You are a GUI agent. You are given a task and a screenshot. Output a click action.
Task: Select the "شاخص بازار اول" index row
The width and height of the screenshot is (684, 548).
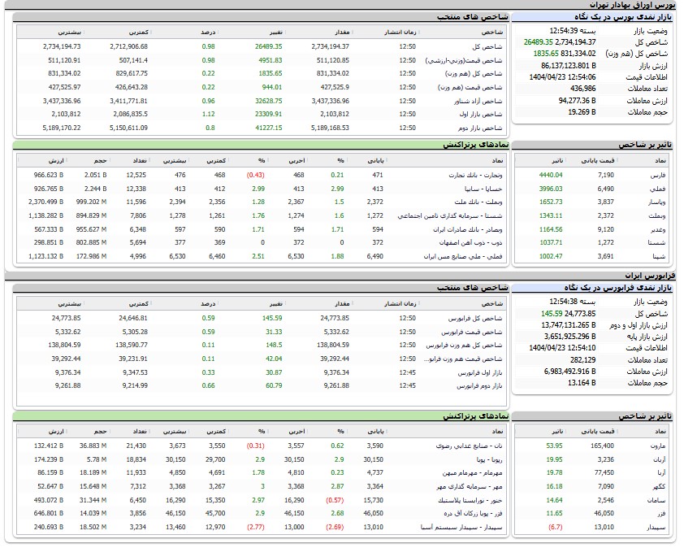pyautogui.click(x=262, y=114)
